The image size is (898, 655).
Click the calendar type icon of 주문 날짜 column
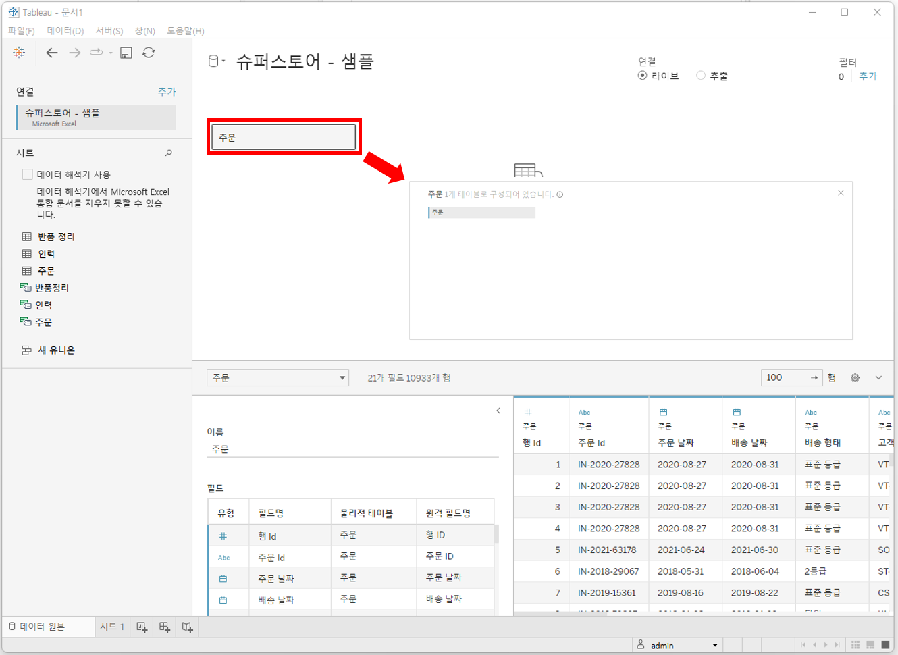pos(663,412)
